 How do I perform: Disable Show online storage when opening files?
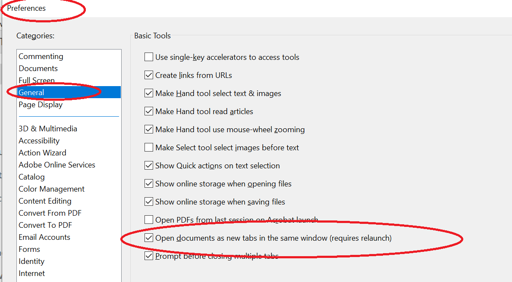point(149,183)
